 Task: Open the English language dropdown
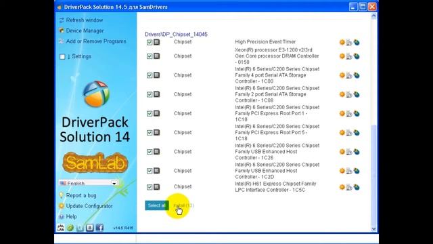[89, 183]
